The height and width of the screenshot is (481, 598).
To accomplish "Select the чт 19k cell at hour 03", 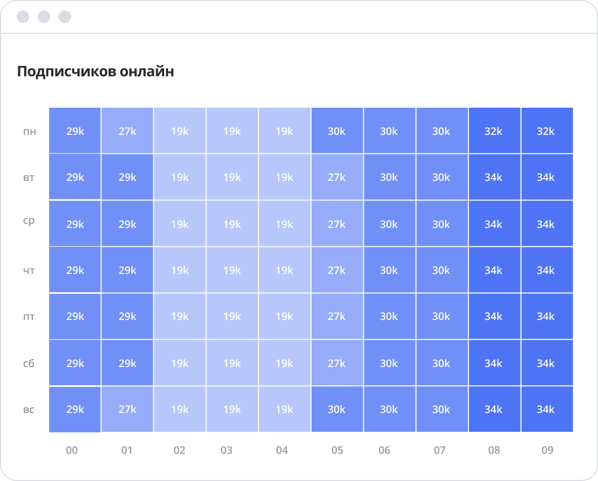I will (x=232, y=270).
